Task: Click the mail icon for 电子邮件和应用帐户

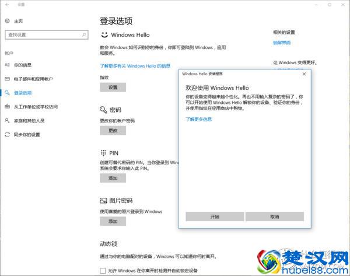Action: coord(7,79)
